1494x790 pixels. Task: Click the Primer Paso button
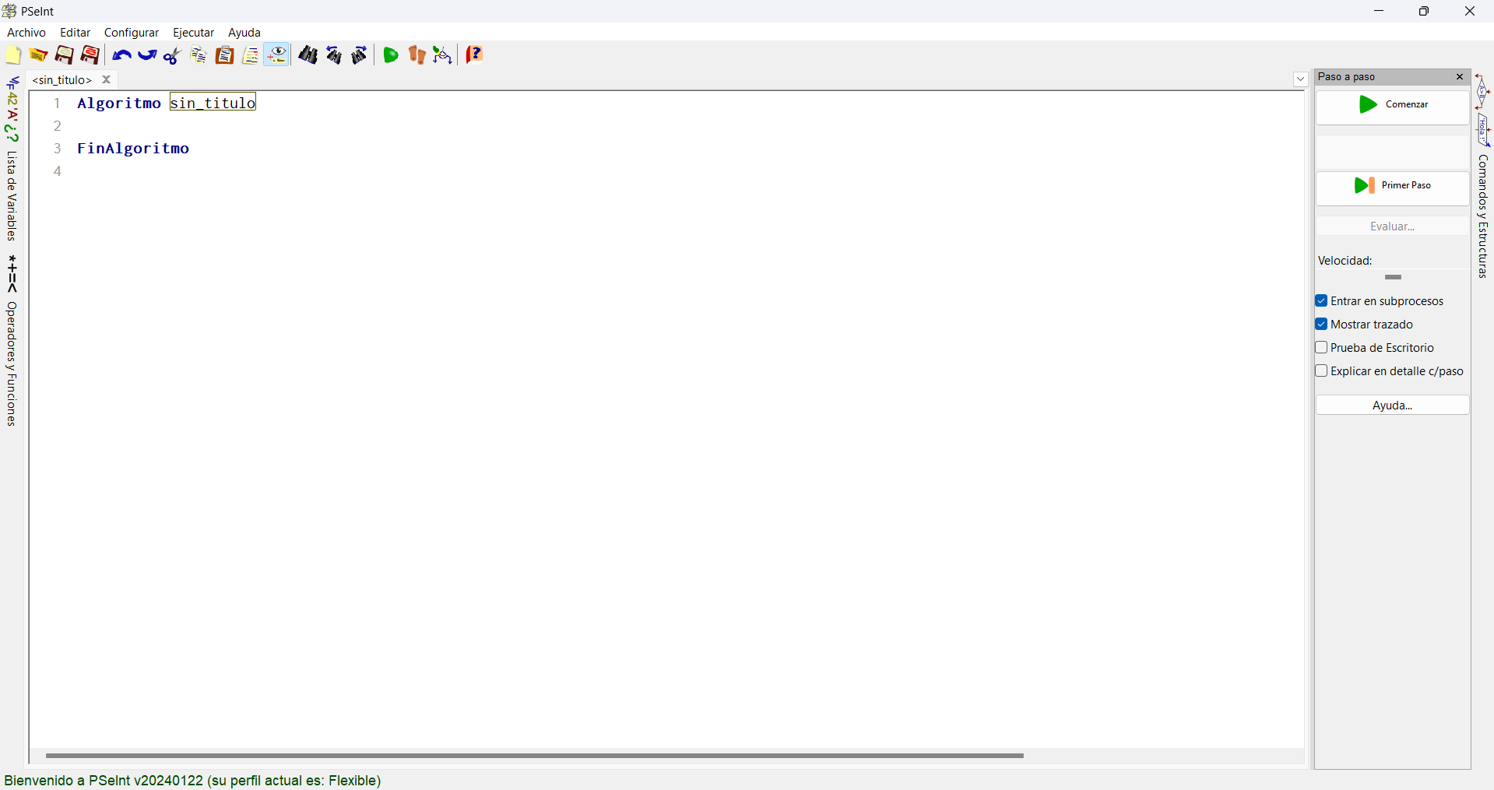pyautogui.click(x=1392, y=186)
